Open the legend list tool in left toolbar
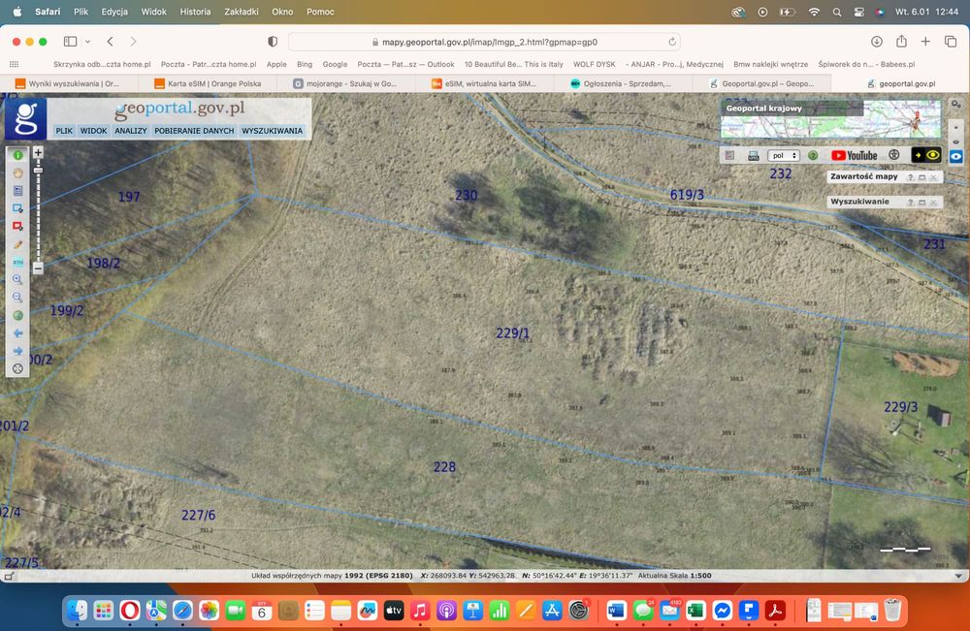Screen dimensions: 970x631 pyautogui.click(x=17, y=191)
